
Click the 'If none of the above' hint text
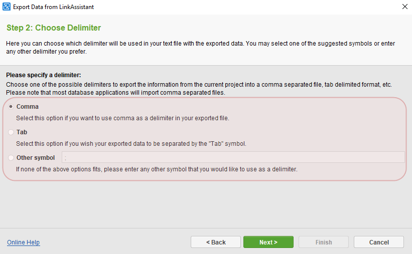point(157,169)
